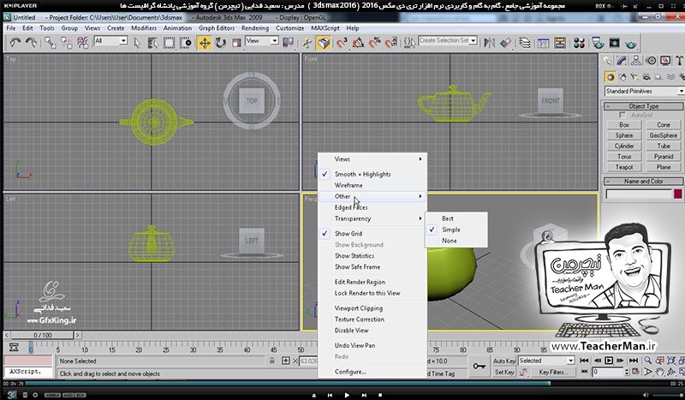685x400 pixels.
Task: Open the Rendering menu
Action: (255, 28)
